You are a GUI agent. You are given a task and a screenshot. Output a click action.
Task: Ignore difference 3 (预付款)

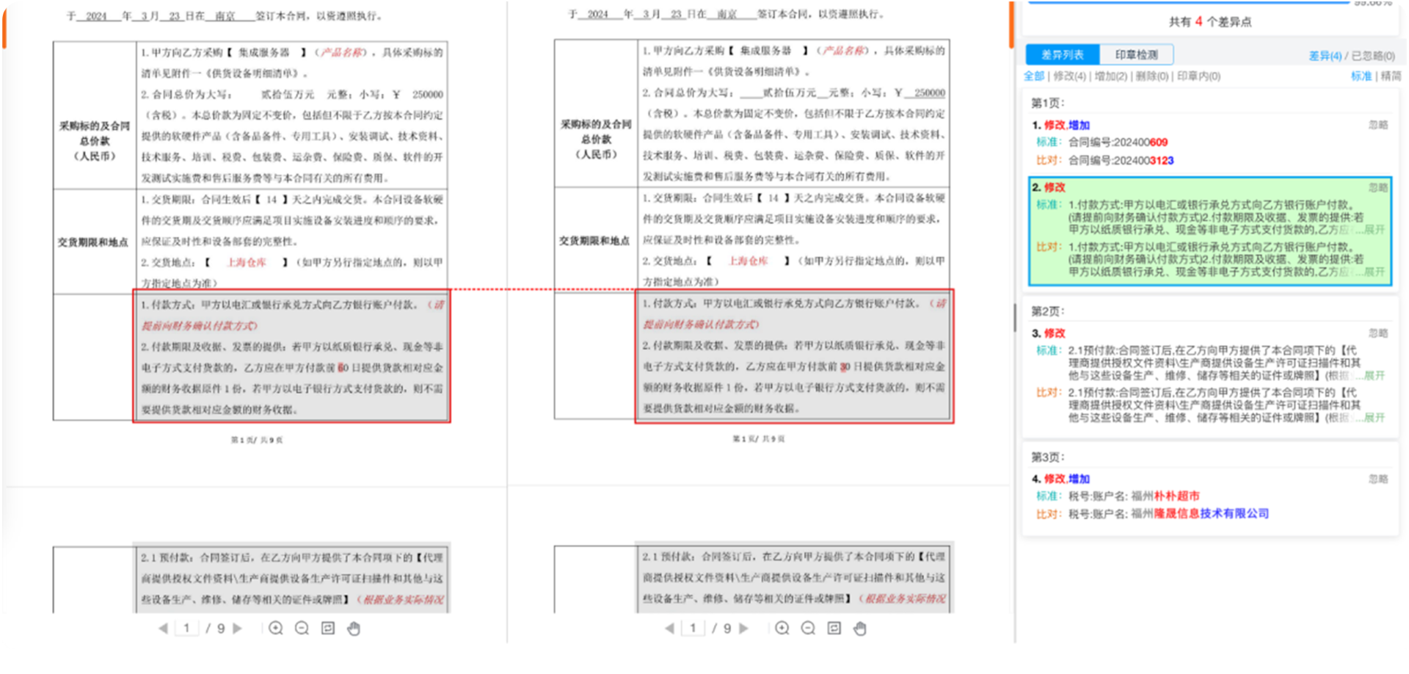pos(1378,333)
